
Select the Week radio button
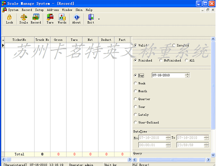(135, 83)
